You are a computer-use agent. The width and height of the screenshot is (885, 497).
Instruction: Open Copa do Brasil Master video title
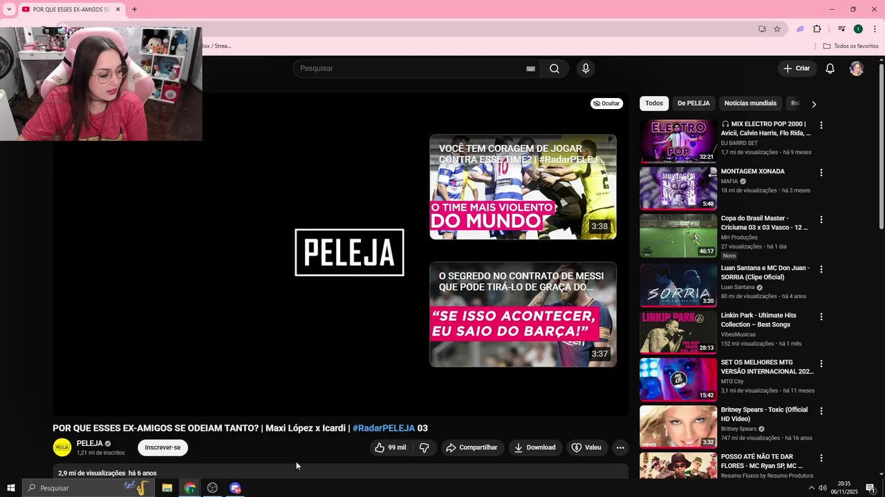765,223
